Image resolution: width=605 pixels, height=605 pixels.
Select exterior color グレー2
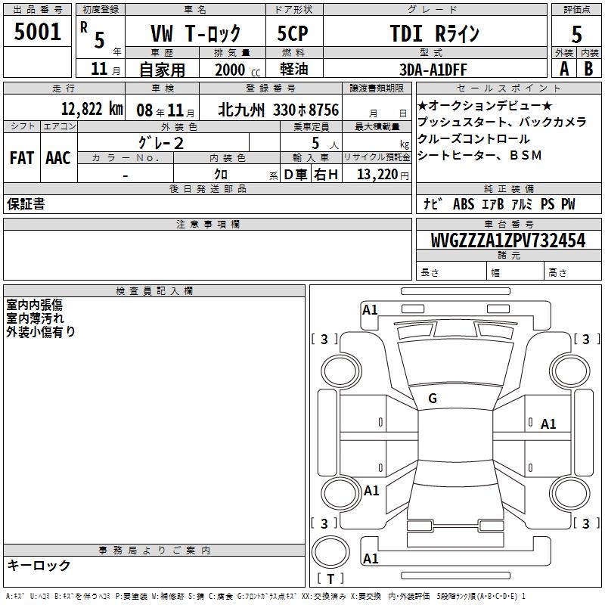click(160, 143)
